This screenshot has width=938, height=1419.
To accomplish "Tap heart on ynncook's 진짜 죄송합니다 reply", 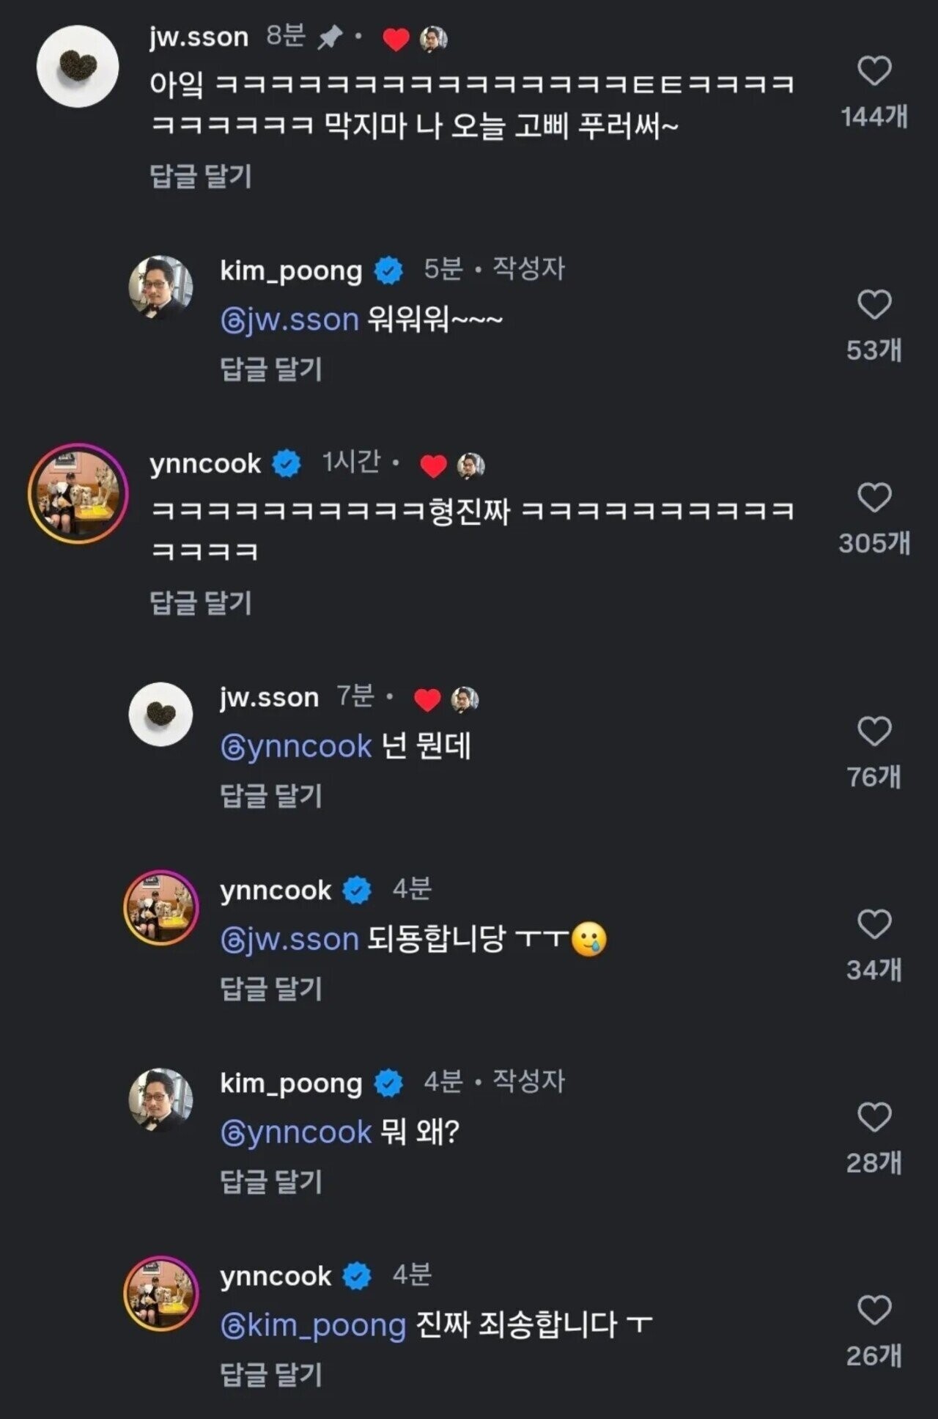I will (874, 1310).
